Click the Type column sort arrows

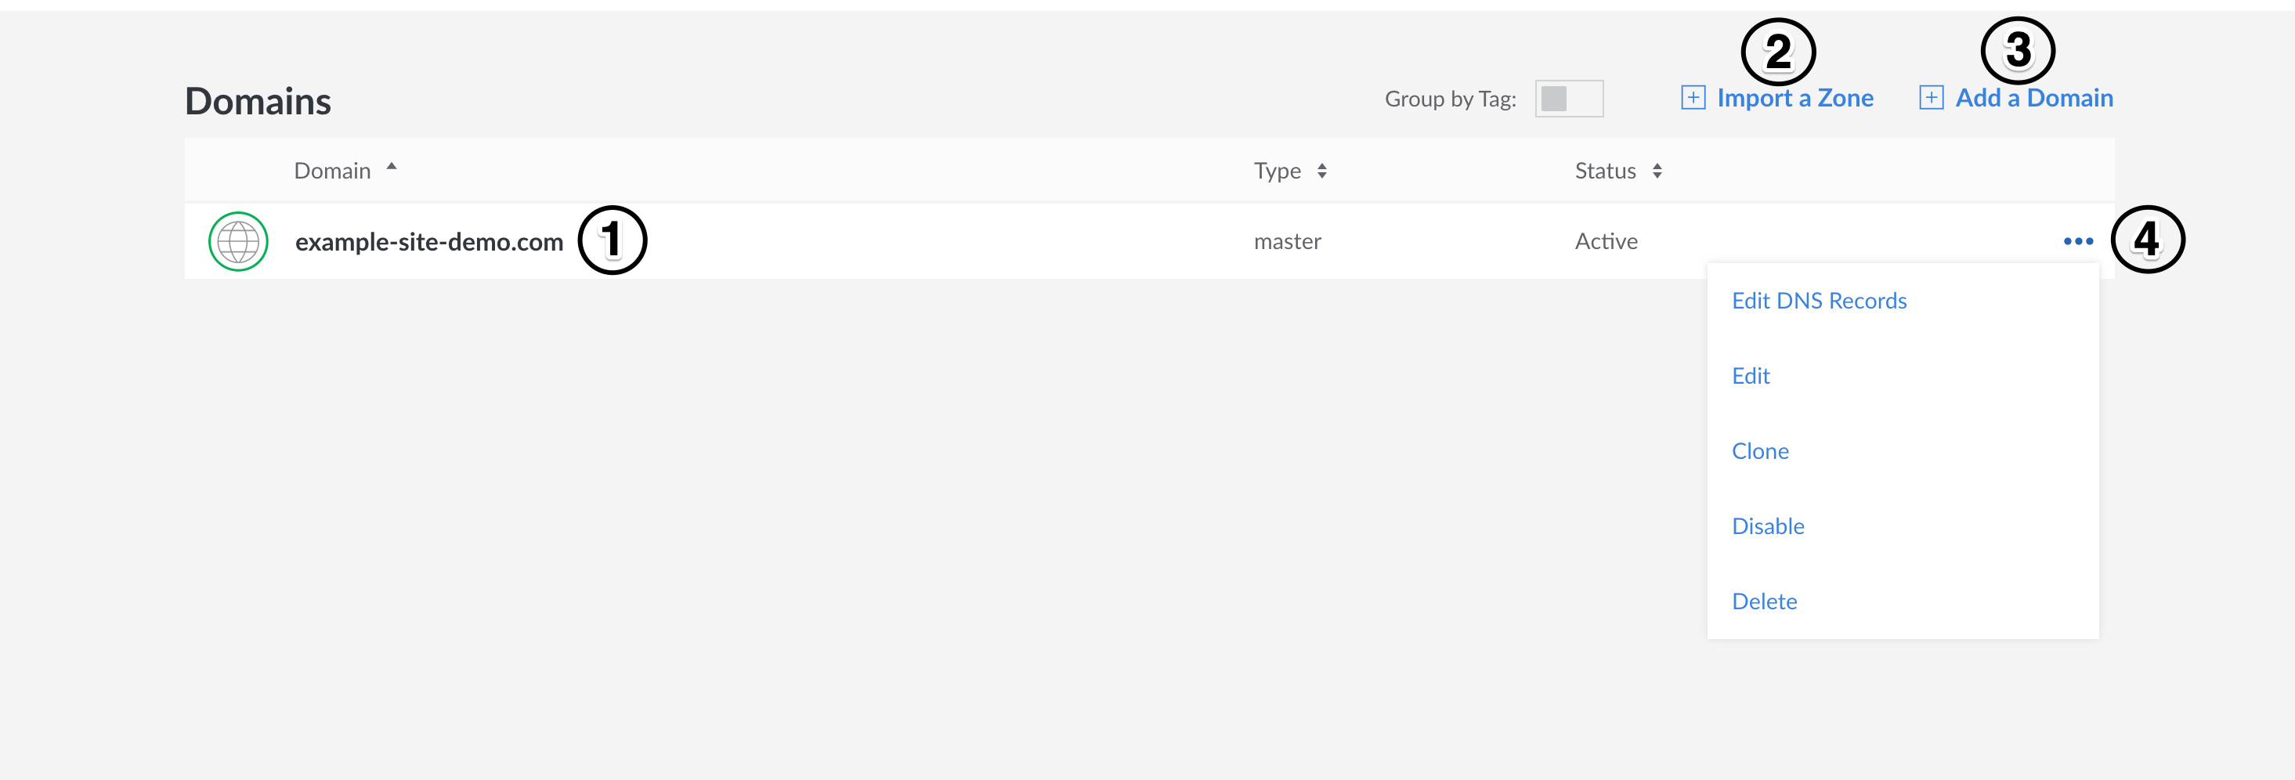point(1322,171)
